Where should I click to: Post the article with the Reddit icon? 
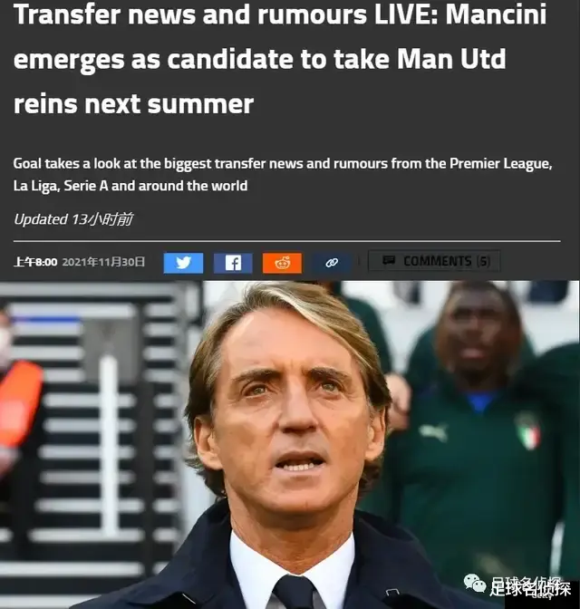(283, 263)
